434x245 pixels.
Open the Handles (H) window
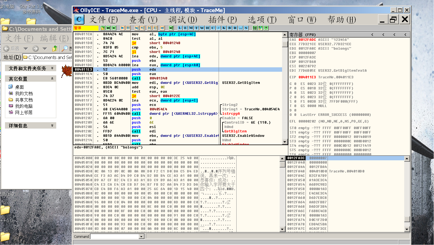coord(207,28)
